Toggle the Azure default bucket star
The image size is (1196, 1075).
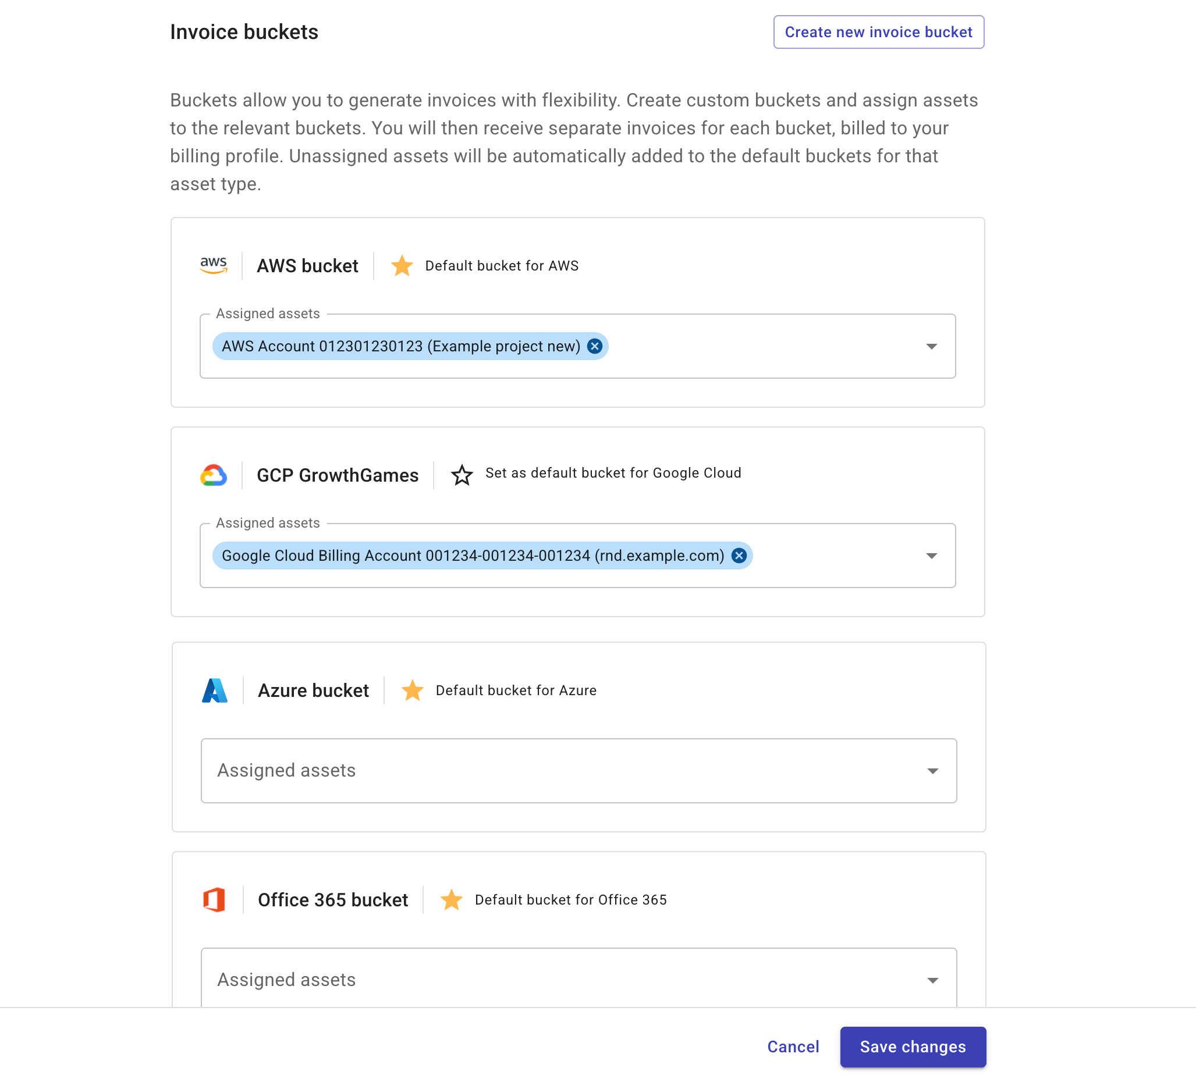tap(412, 690)
